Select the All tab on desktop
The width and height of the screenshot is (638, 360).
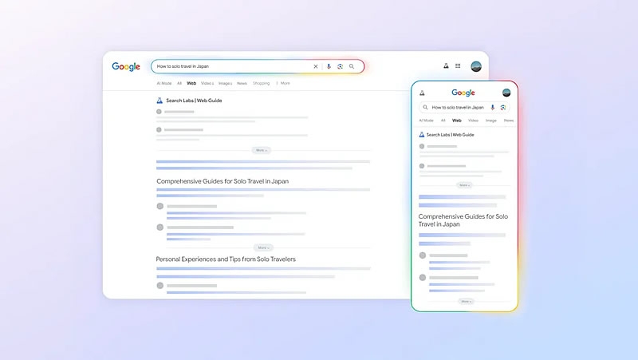tap(179, 83)
